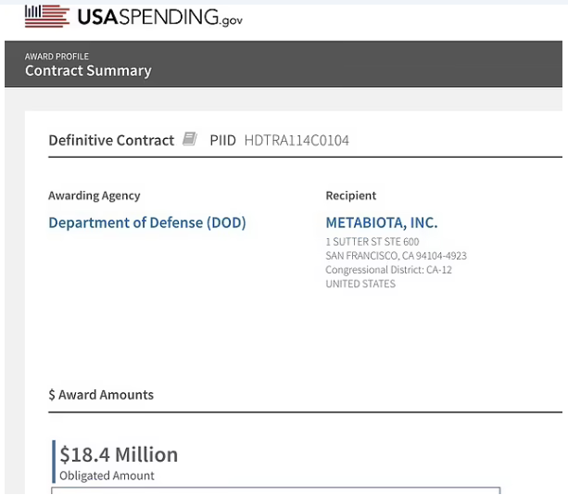Open the METABIOTA, INC. recipient link
The image size is (568, 495).
click(x=382, y=222)
